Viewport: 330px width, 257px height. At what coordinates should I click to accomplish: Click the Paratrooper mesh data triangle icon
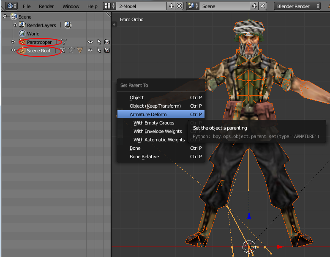[x=64, y=42]
